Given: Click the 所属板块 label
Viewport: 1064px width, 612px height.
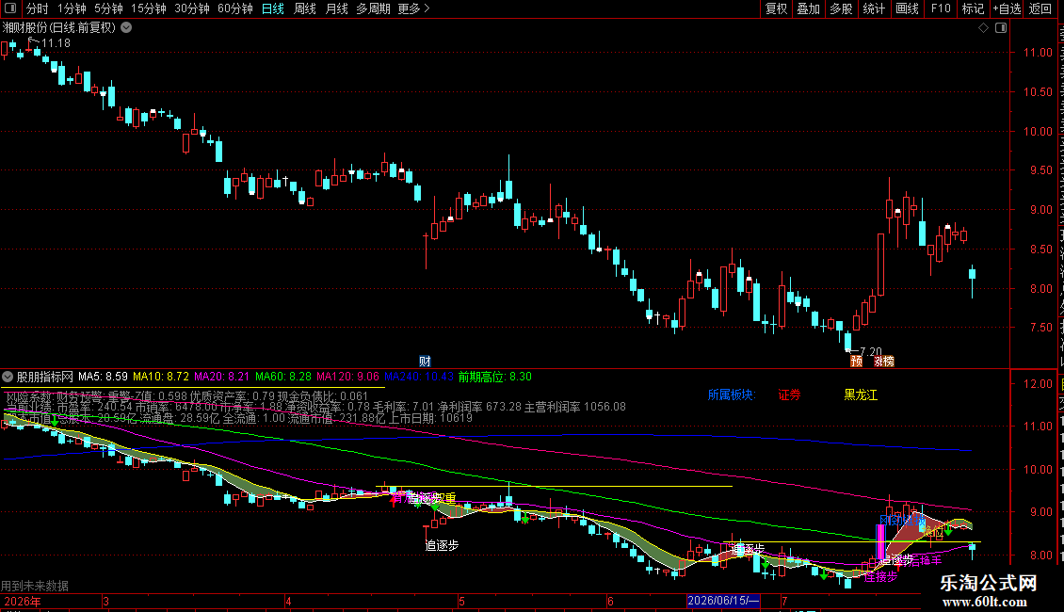Looking at the screenshot, I should coord(732,395).
